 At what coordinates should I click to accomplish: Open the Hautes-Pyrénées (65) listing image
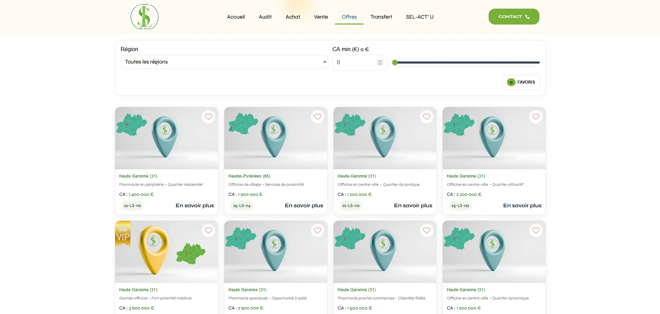click(276, 138)
